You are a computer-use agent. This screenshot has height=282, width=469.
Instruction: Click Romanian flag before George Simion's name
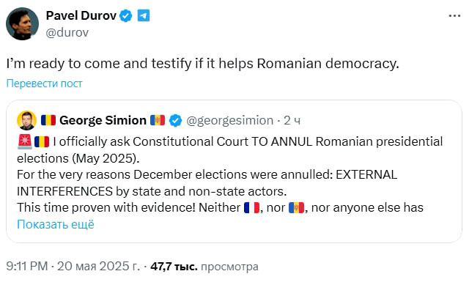(x=48, y=120)
